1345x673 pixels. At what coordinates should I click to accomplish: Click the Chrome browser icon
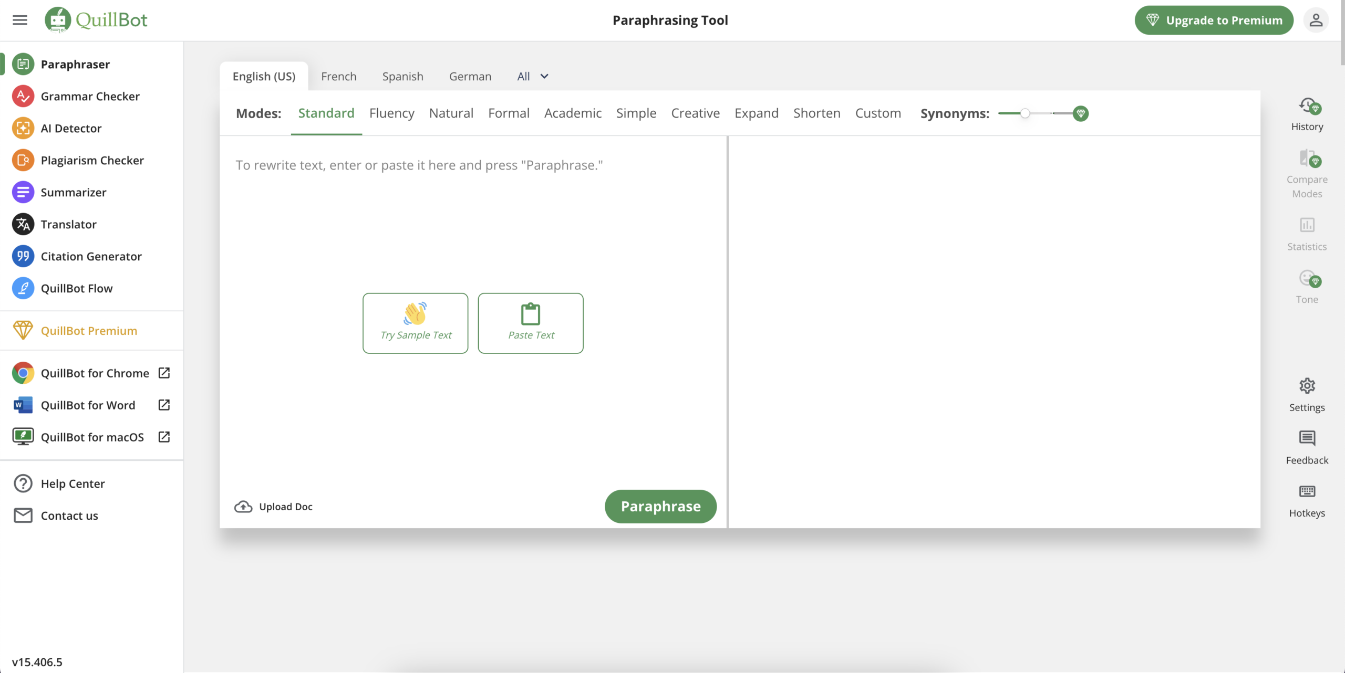coord(23,373)
